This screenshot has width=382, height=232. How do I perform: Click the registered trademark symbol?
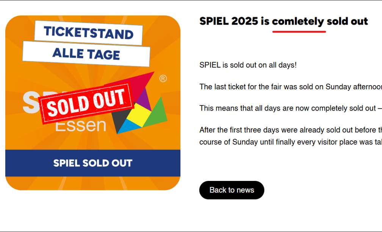click(x=163, y=78)
